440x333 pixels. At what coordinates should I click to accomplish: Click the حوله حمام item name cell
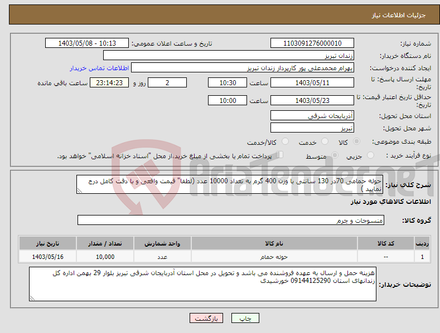[x=274, y=257]
